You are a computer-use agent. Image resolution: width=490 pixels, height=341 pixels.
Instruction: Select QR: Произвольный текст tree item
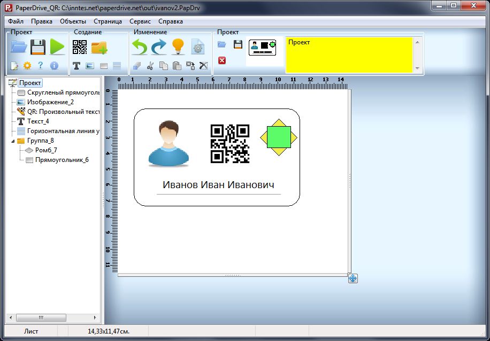[x=64, y=112]
